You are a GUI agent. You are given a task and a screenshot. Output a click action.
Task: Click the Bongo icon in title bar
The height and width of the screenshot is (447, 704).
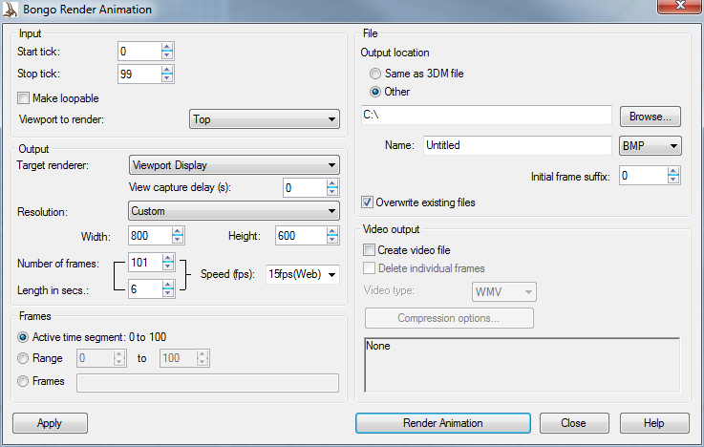pyautogui.click(x=10, y=10)
